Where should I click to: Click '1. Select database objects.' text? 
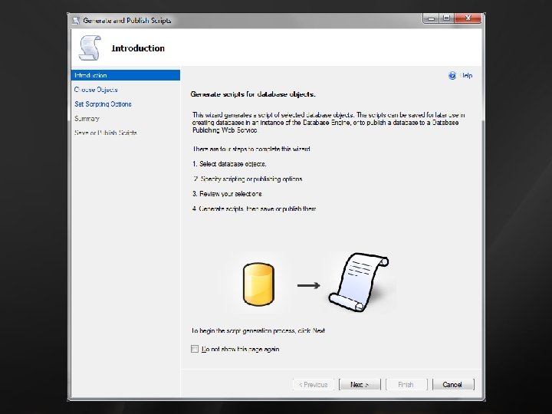229,164
